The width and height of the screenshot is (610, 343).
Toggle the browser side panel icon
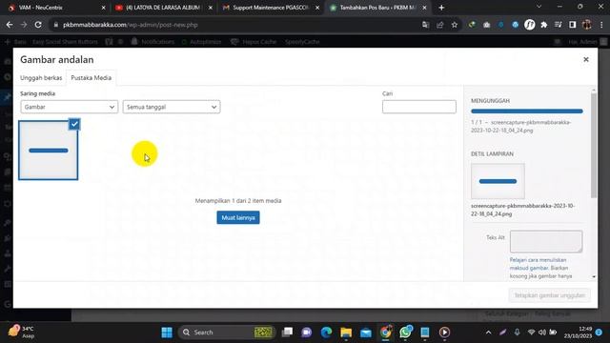coord(572,25)
